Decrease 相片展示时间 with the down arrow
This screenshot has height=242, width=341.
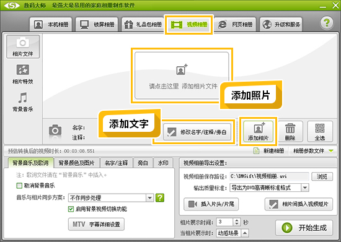(237, 224)
